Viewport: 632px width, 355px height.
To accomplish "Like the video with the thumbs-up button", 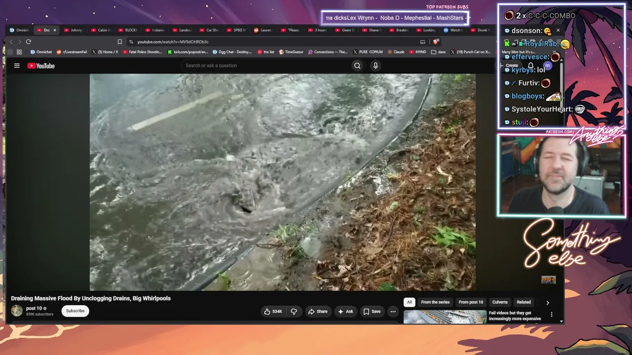I will click(x=273, y=312).
